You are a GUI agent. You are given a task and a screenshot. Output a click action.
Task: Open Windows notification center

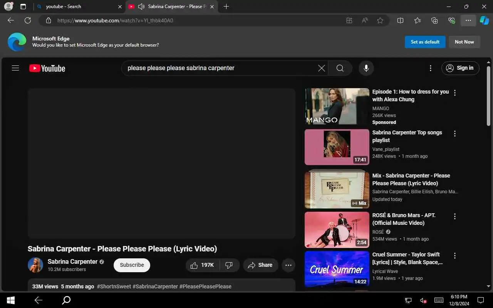[x=481, y=300]
